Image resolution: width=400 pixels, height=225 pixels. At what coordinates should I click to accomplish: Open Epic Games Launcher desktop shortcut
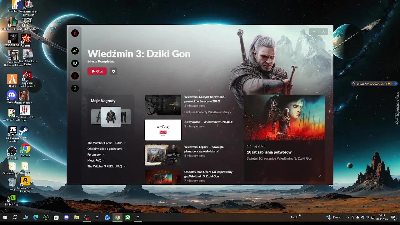coord(12,134)
